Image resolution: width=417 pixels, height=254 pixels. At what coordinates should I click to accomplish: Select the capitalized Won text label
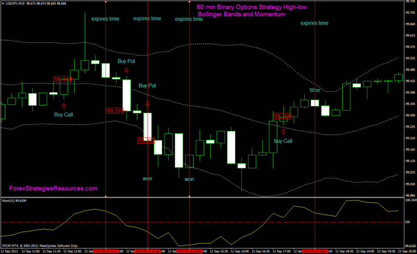tap(315, 90)
